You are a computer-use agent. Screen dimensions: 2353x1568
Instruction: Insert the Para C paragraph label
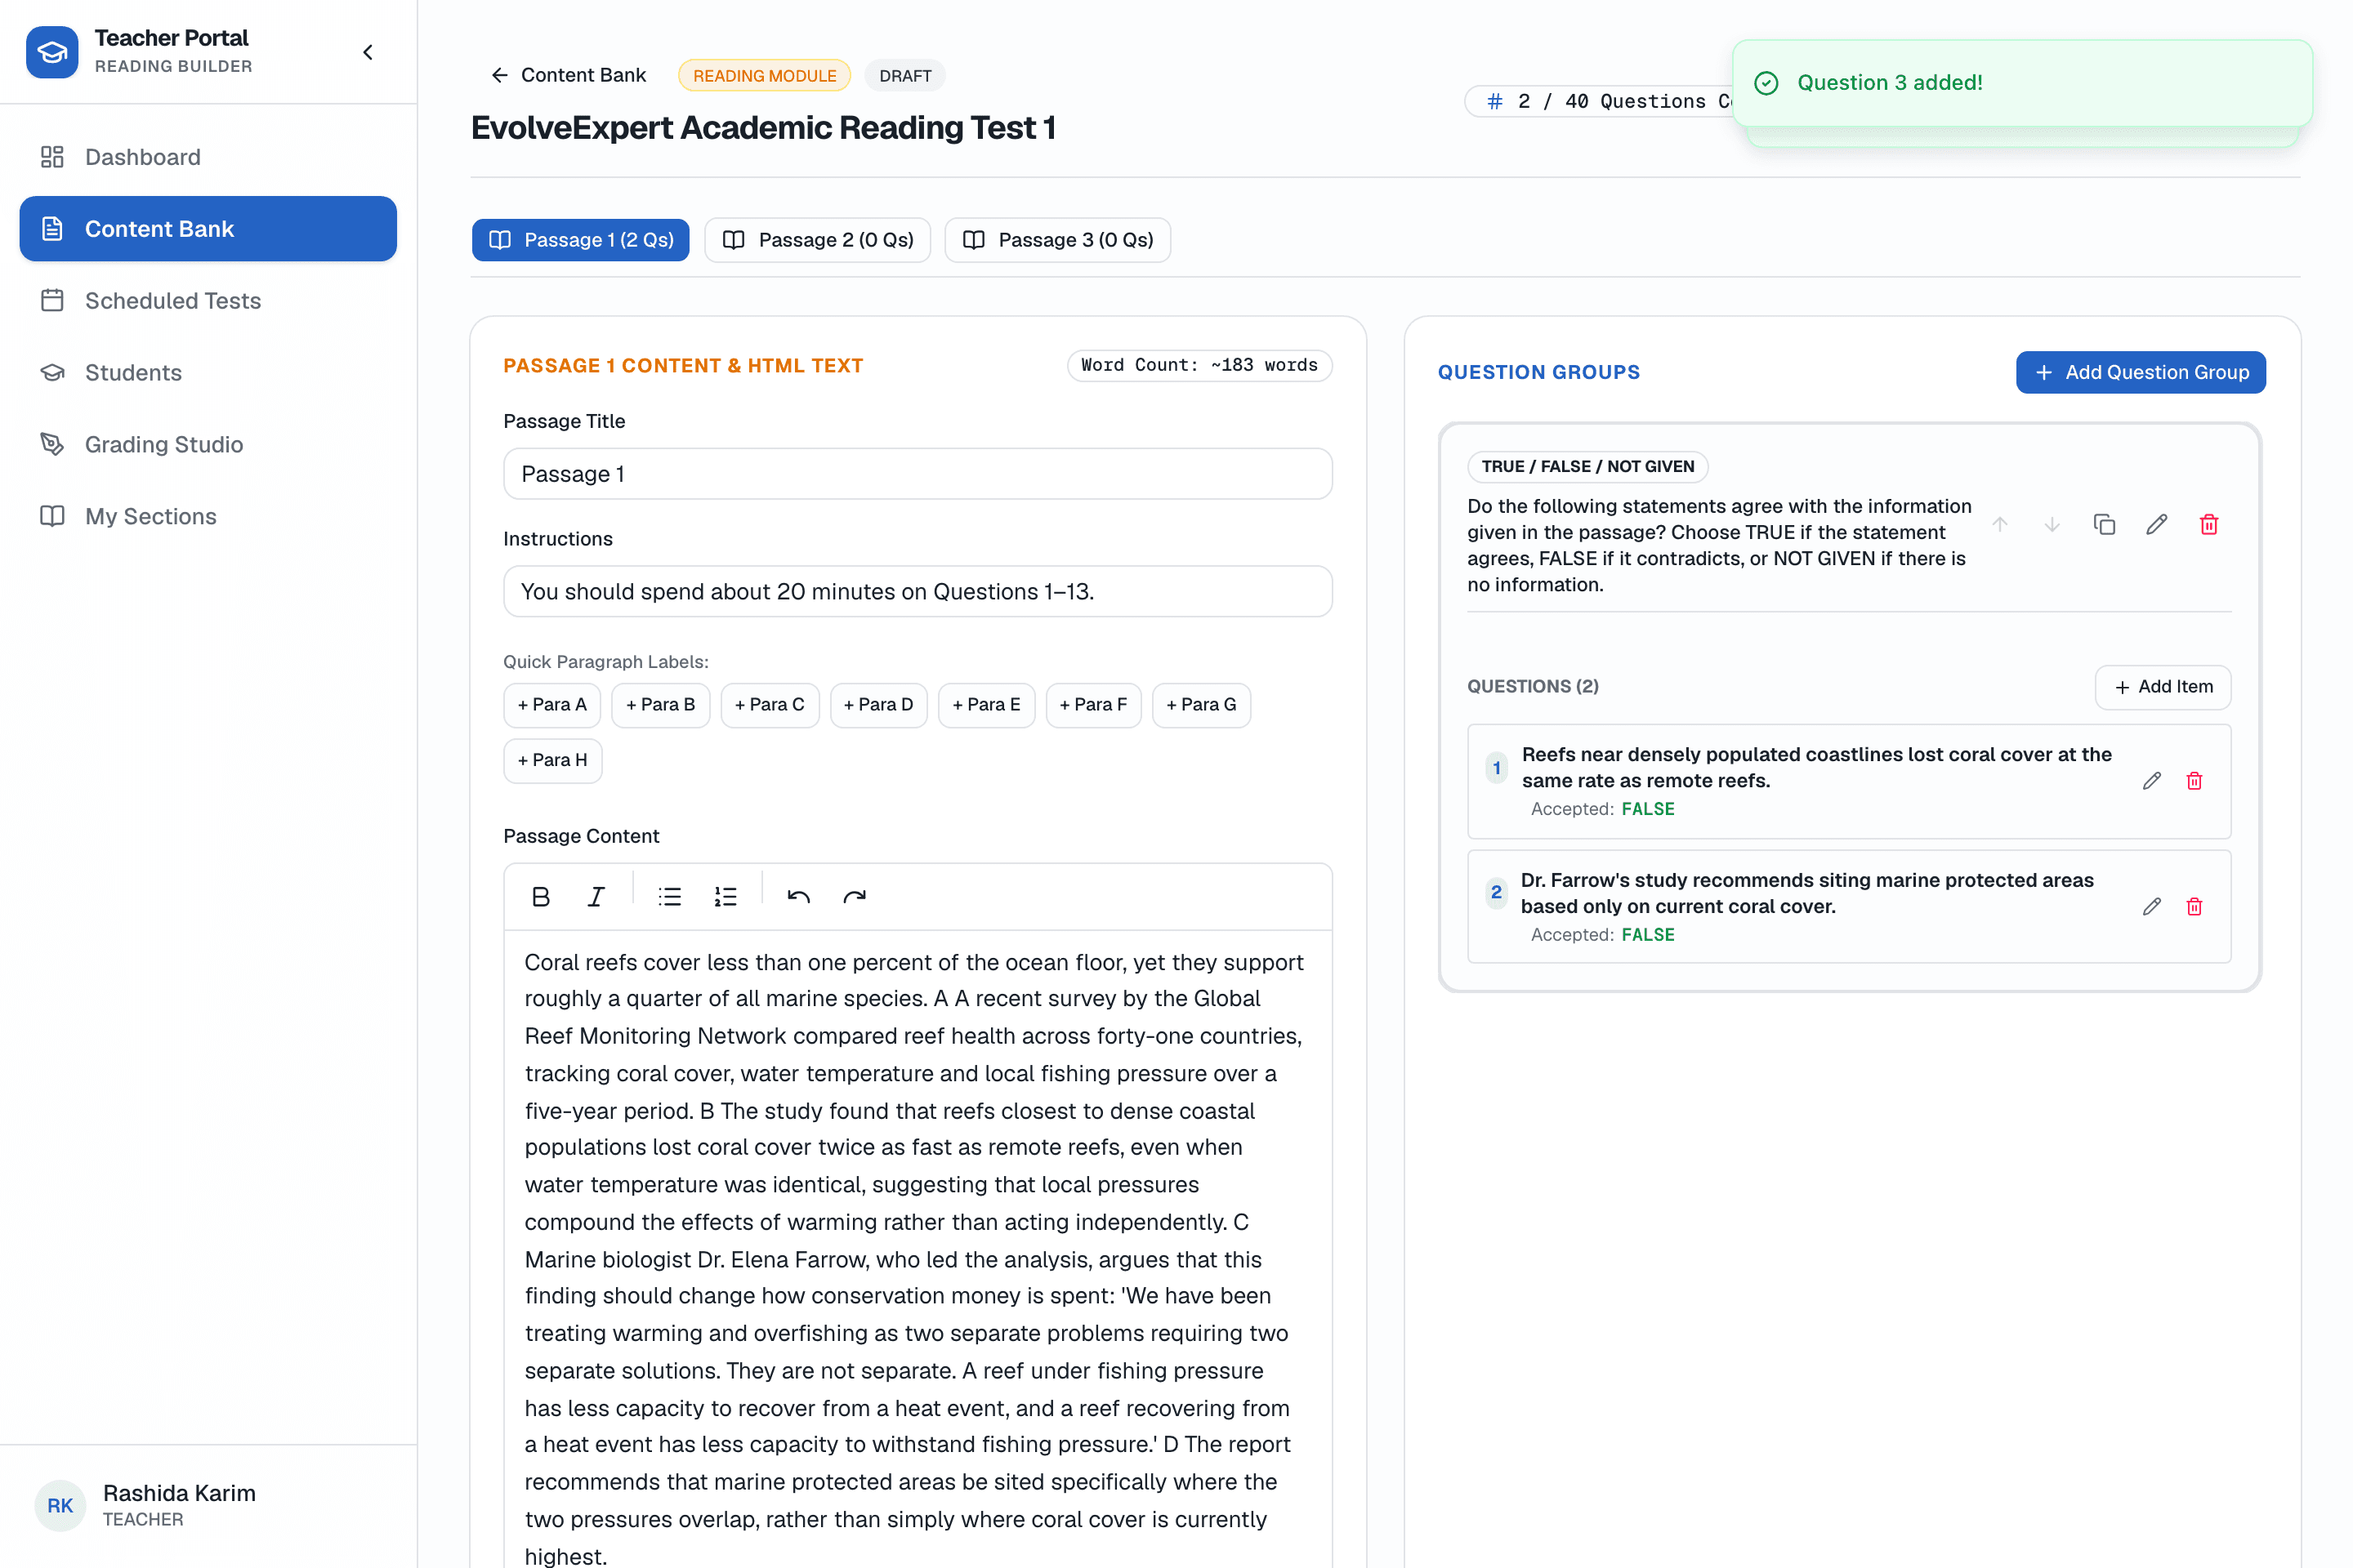770,705
